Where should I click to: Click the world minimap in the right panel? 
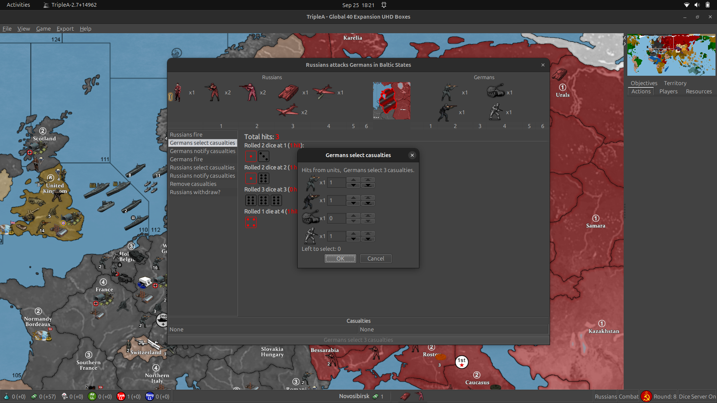[x=671, y=55]
